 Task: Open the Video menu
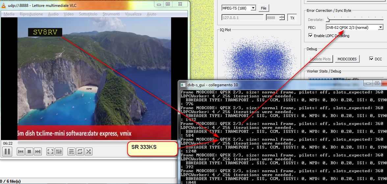coord(68,14)
